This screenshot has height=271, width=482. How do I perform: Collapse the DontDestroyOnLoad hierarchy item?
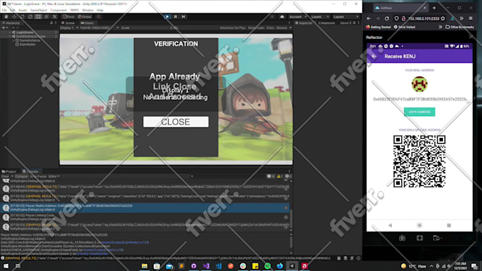(x=10, y=36)
